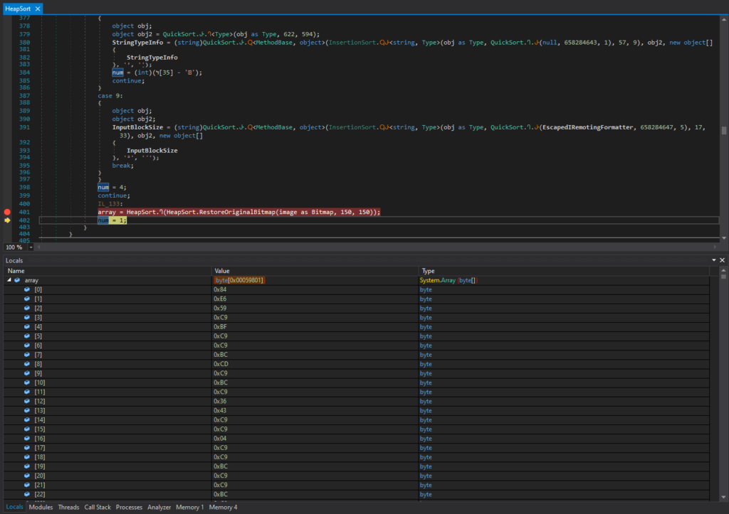The image size is (729, 514).
Task: Open the Locals panel window position dropdown
Action: 714,261
